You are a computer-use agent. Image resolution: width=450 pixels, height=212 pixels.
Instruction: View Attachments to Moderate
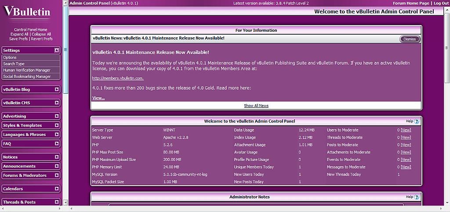(x=406, y=152)
